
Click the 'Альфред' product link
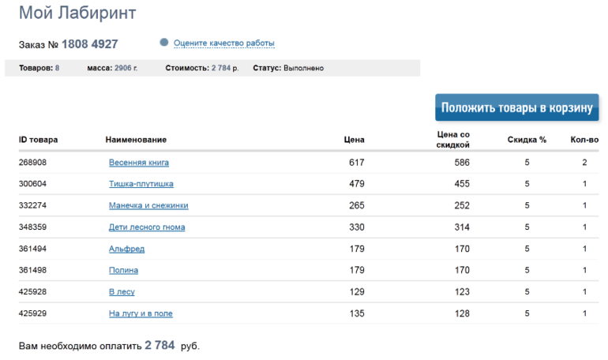pyautogui.click(x=126, y=249)
